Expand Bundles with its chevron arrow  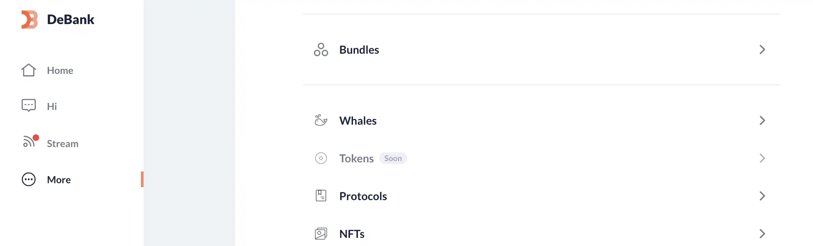(762, 50)
